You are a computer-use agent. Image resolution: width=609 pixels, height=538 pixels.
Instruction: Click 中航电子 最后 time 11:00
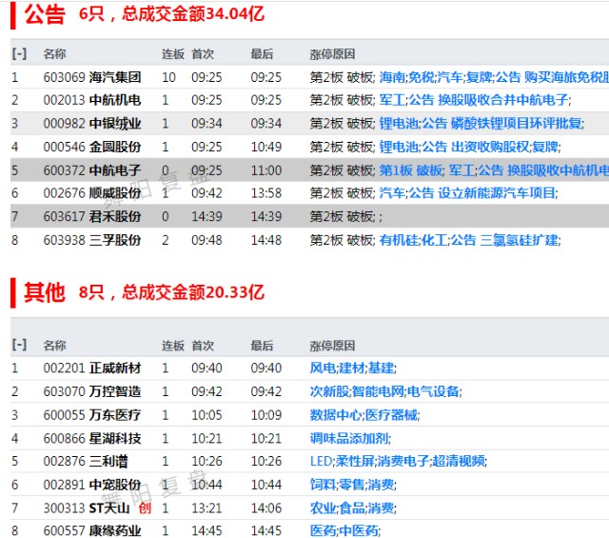pyautogui.click(x=265, y=169)
